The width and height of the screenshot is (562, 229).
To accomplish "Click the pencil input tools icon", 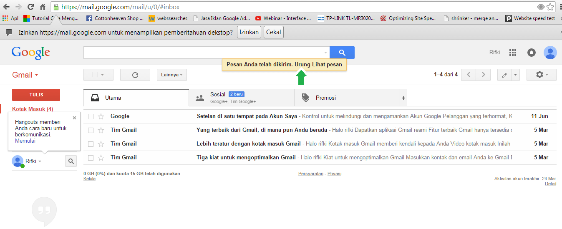I will (504, 75).
